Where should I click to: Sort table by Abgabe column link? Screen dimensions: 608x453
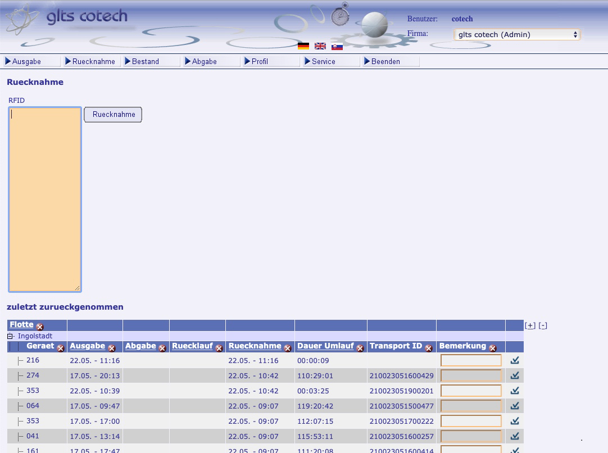click(x=140, y=346)
